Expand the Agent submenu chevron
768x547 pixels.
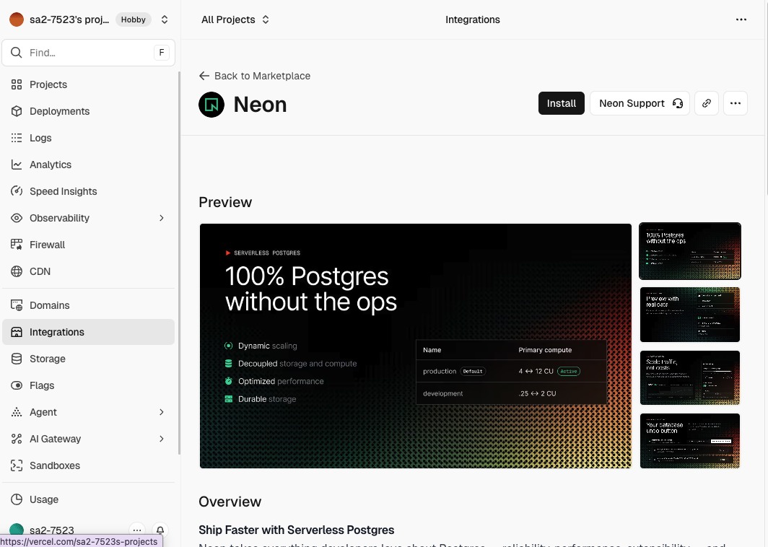pyautogui.click(x=162, y=412)
